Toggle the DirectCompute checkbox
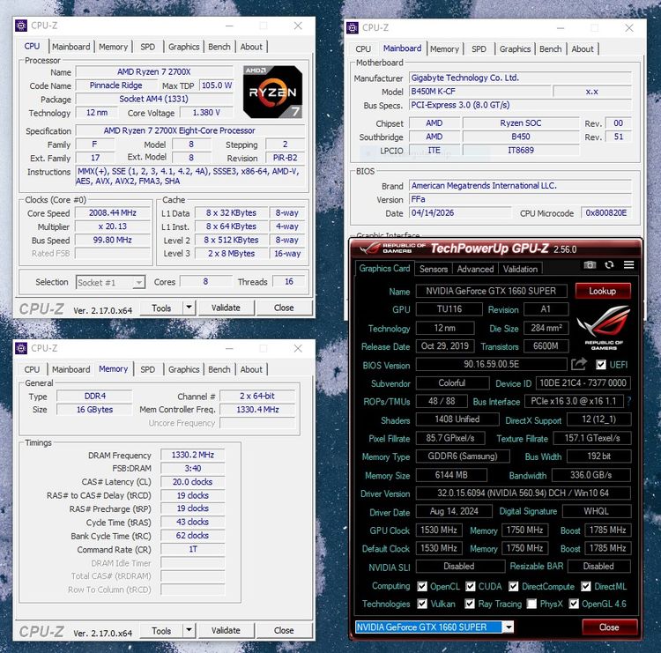The height and width of the screenshot is (653, 661). 513,586
